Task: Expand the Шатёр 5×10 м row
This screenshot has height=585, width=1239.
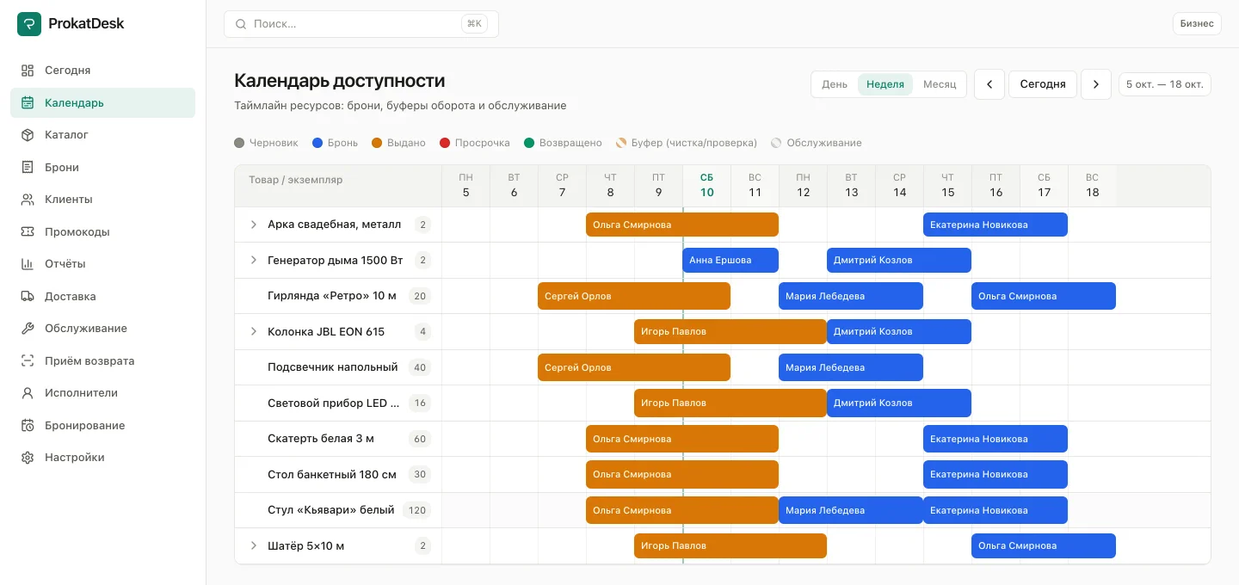Action: pyautogui.click(x=254, y=545)
